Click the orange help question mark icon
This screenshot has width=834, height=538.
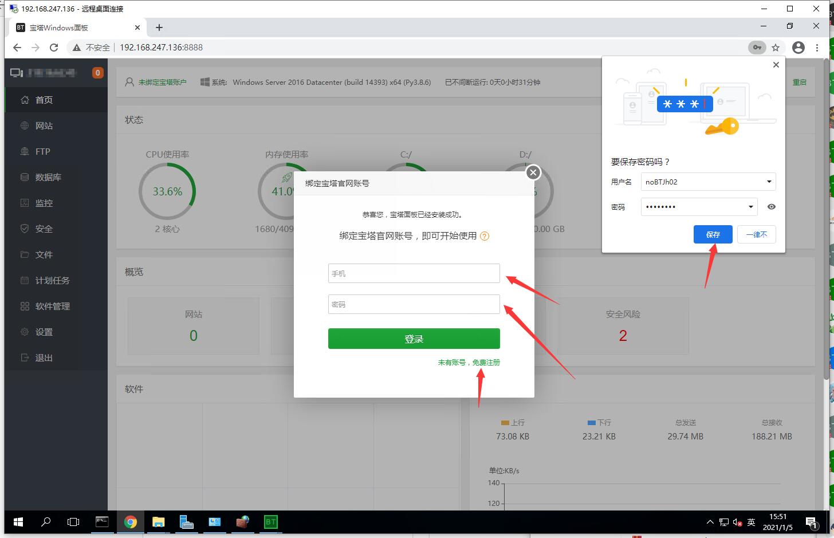click(x=485, y=236)
